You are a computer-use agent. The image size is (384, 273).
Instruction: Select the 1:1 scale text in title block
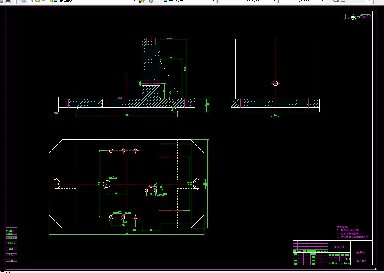click(x=348, y=259)
